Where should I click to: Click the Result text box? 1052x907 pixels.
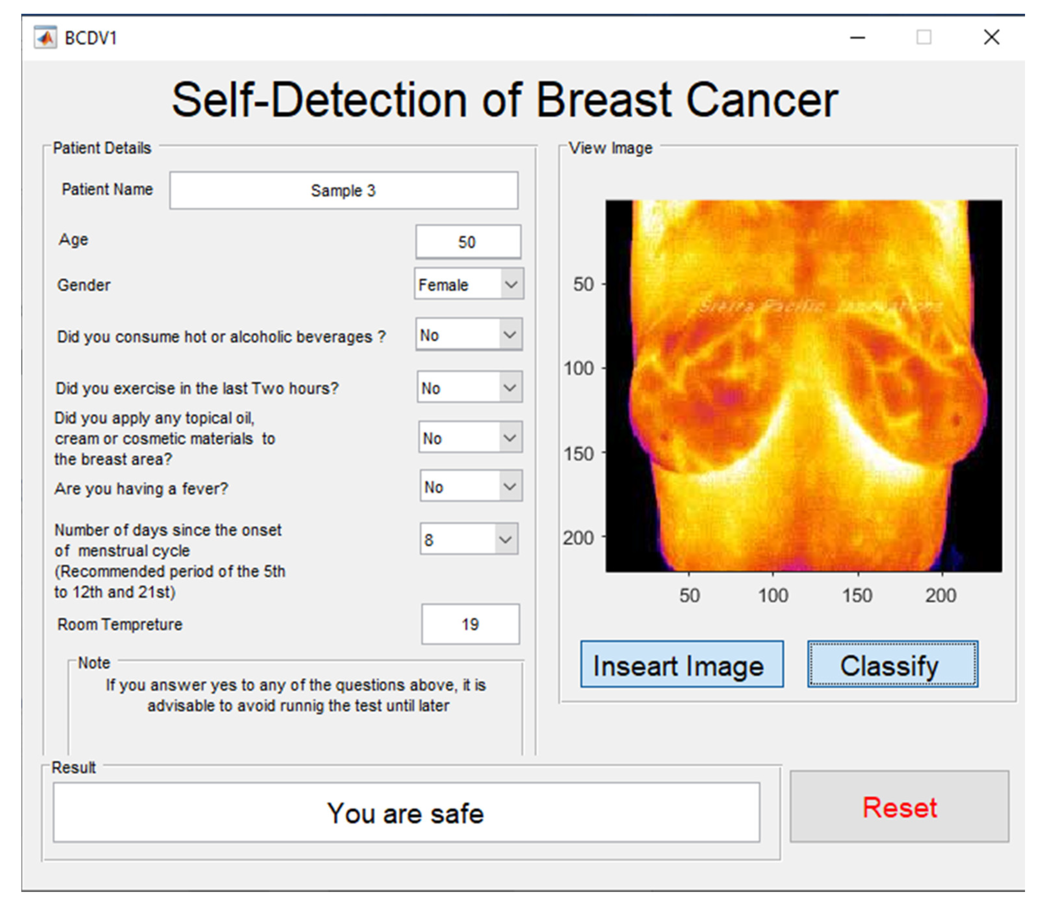pos(406,812)
